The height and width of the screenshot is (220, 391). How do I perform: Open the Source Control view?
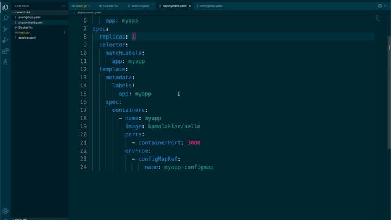pos(5,29)
